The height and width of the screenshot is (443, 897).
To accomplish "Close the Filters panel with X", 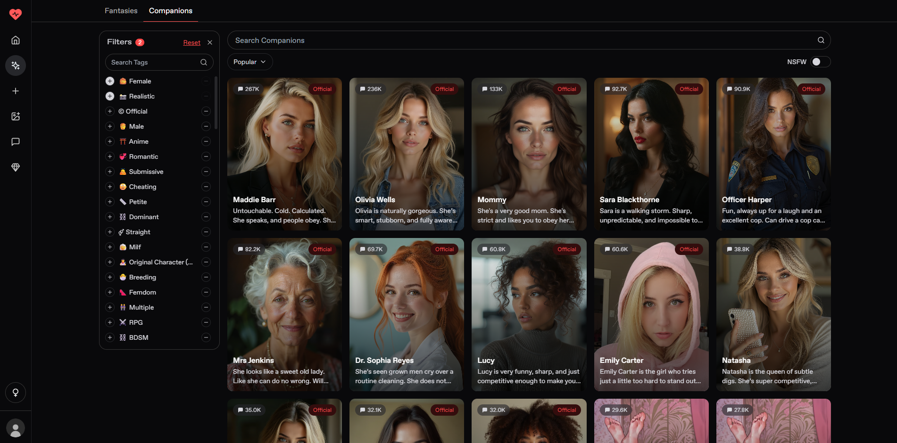I will pyautogui.click(x=210, y=42).
